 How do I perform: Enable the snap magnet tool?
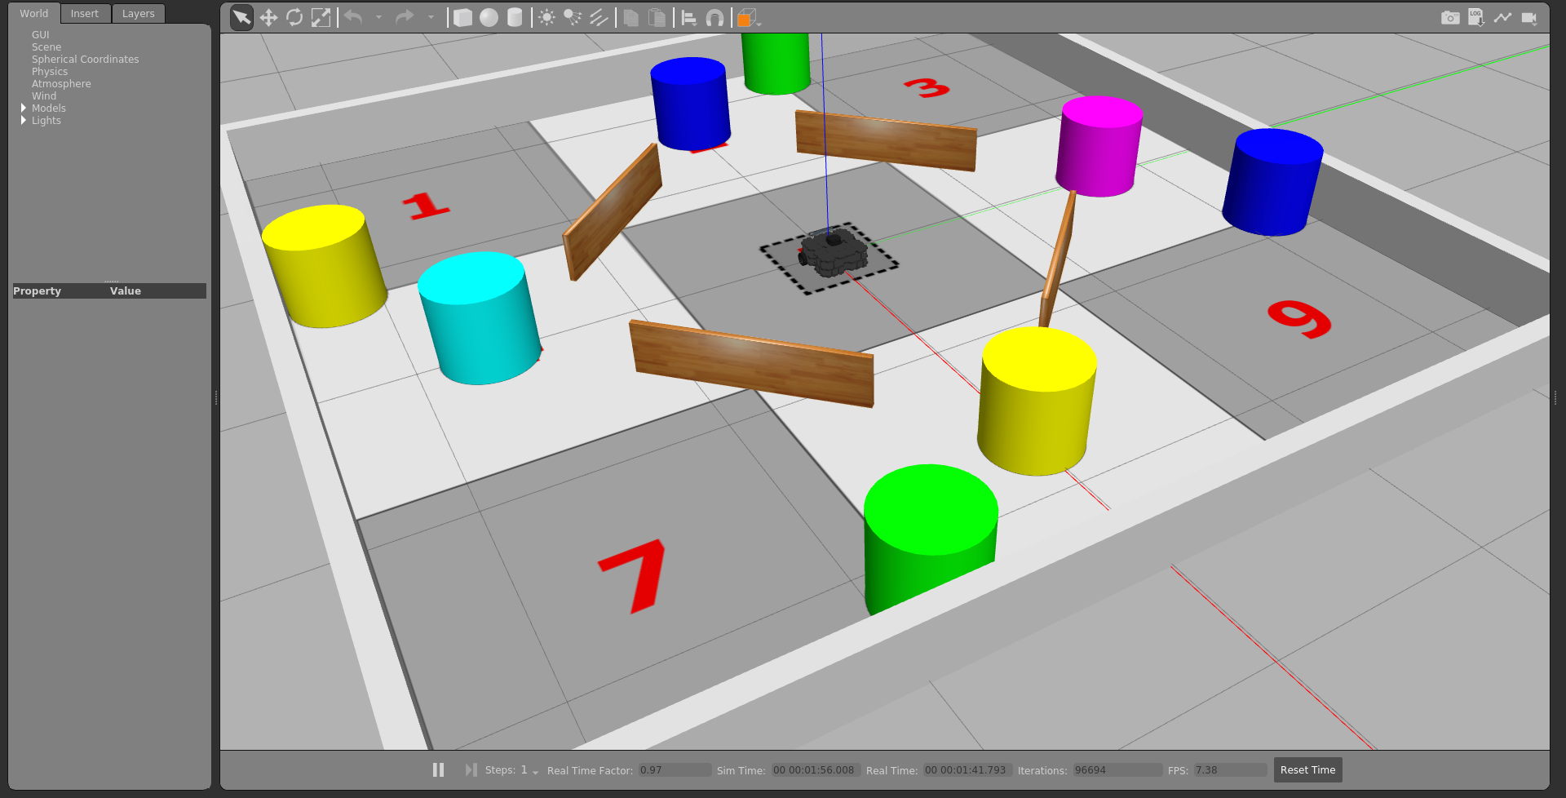tap(714, 17)
